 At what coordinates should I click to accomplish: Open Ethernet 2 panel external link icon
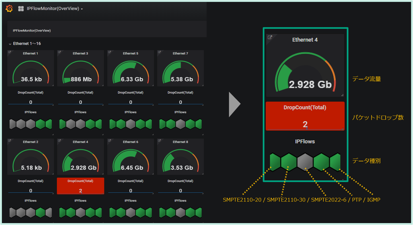pyautogui.click(x=10, y=140)
